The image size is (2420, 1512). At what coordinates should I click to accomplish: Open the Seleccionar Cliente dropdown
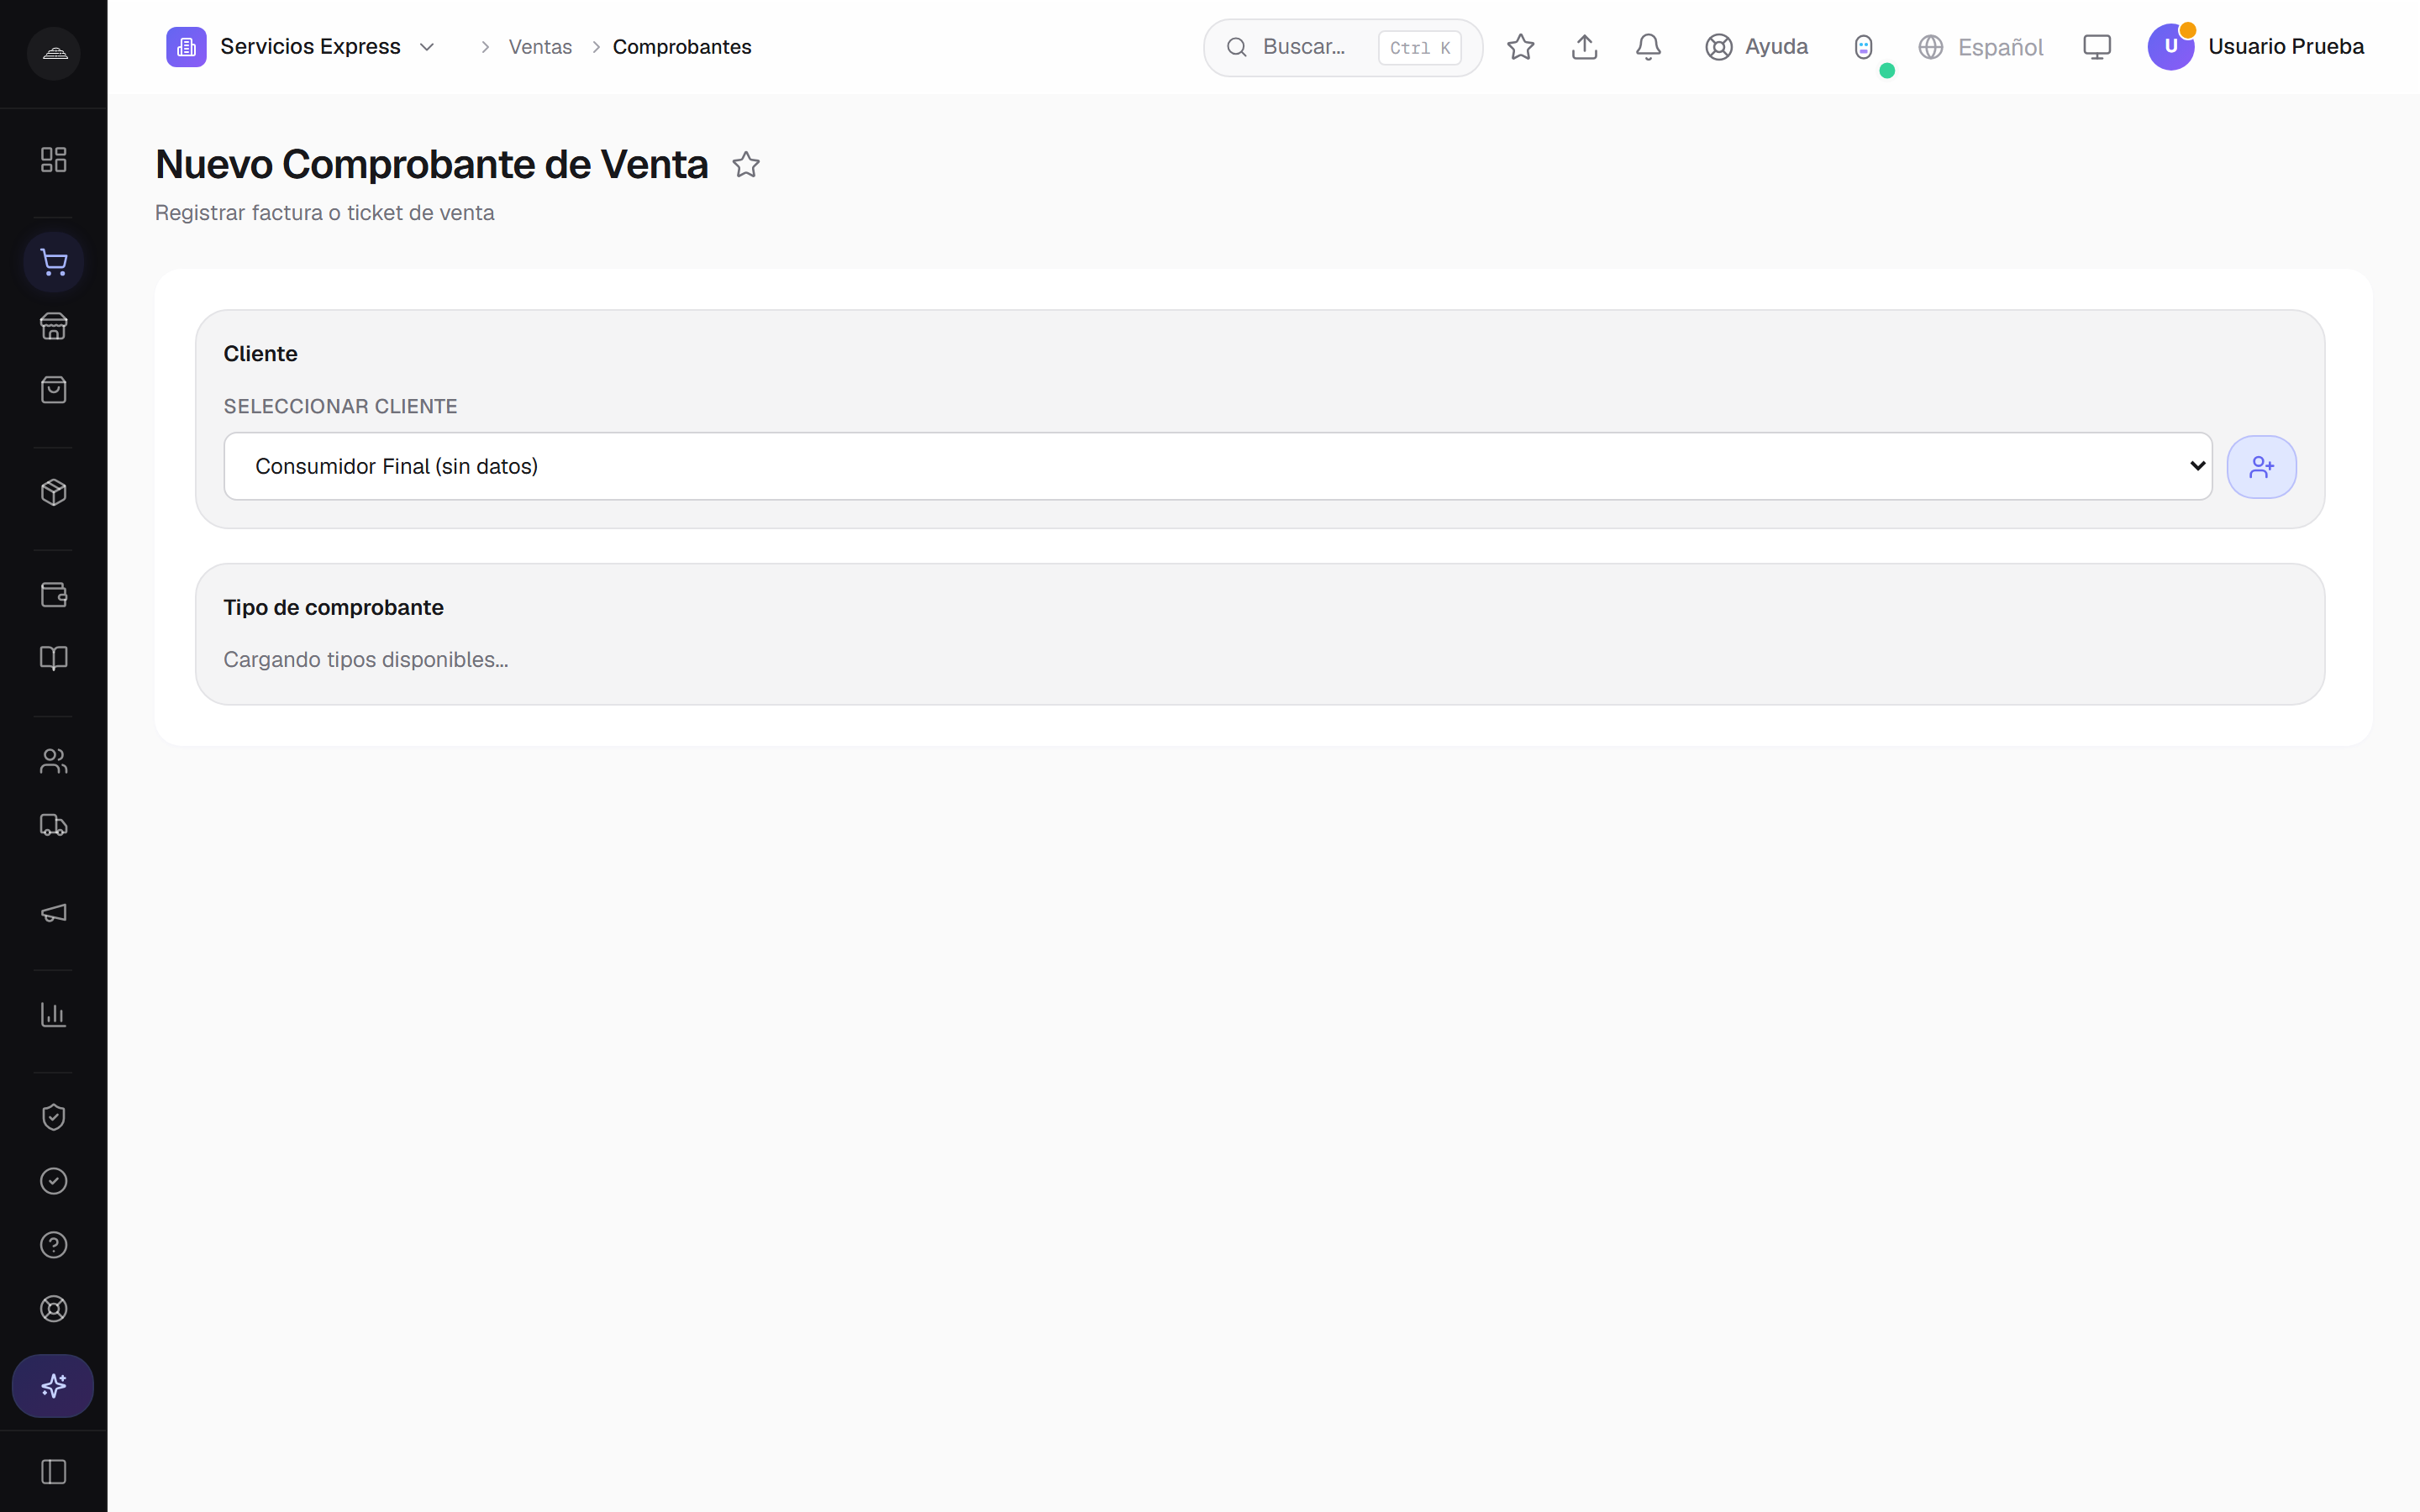[1218, 466]
